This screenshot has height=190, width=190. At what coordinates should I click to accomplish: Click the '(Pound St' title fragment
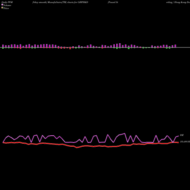(113, 2)
